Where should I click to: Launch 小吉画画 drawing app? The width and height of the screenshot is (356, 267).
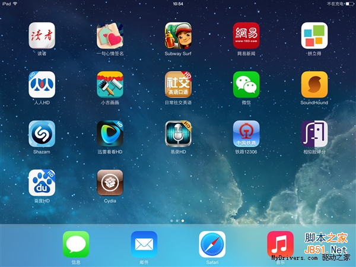click(x=110, y=84)
